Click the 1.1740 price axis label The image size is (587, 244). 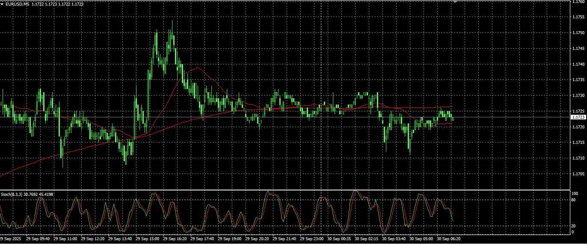point(578,64)
